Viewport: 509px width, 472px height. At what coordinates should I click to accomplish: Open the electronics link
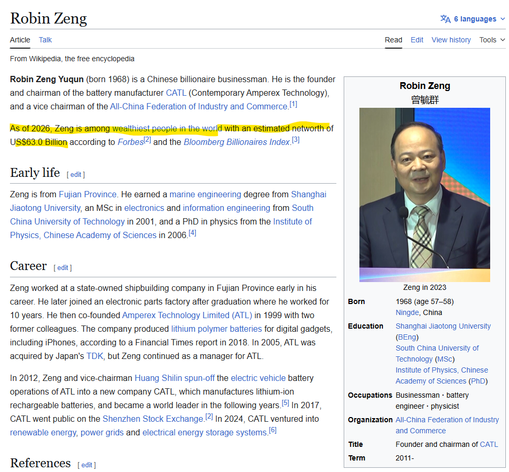[144, 208]
